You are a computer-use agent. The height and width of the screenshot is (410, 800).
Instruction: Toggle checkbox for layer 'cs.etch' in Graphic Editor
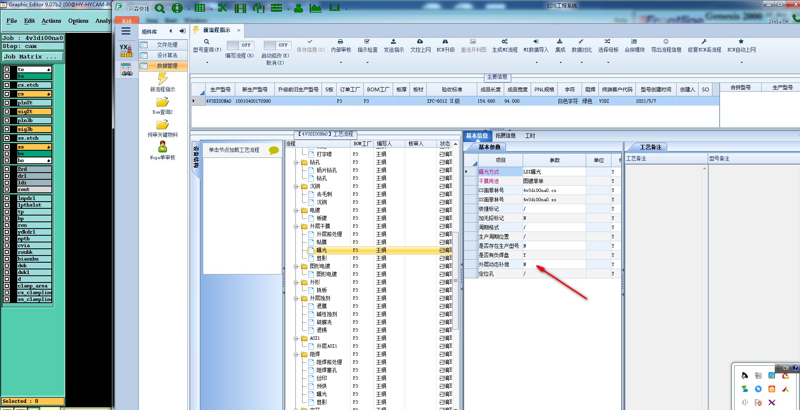point(7,85)
